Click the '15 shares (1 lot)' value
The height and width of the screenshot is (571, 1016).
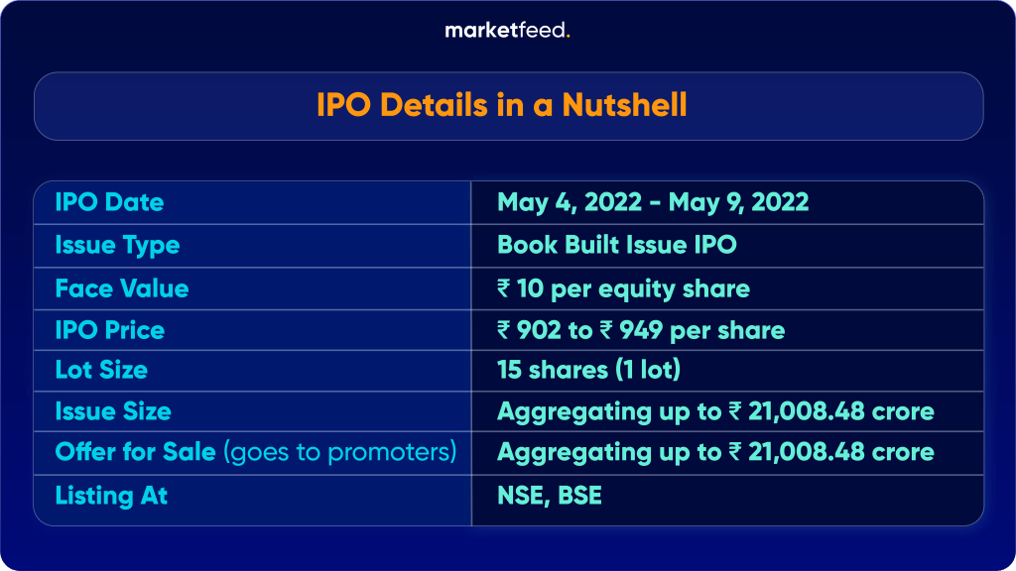click(587, 370)
